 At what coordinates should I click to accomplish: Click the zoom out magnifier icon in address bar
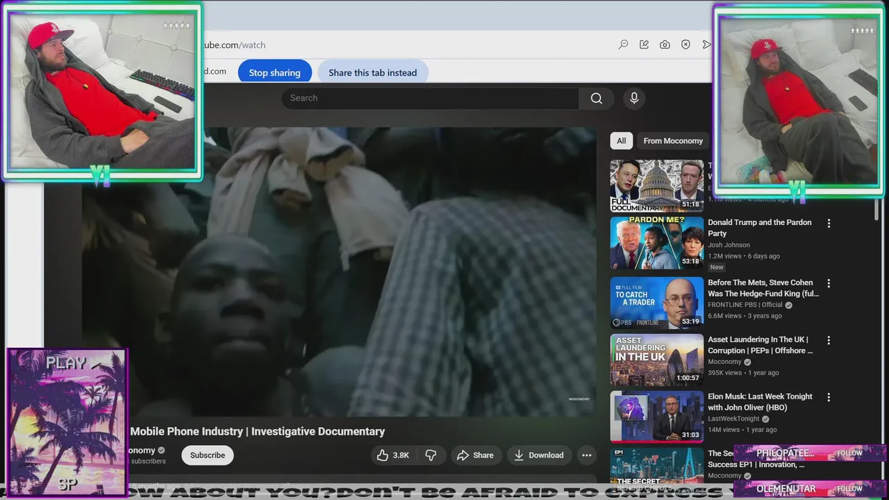point(623,44)
